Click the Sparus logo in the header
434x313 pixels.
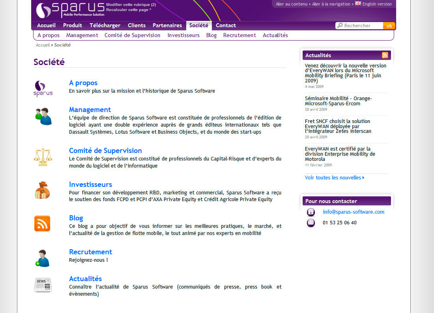pos(70,10)
